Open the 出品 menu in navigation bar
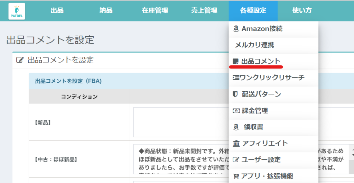Viewport: 354px width, 183px height. pyautogui.click(x=57, y=10)
